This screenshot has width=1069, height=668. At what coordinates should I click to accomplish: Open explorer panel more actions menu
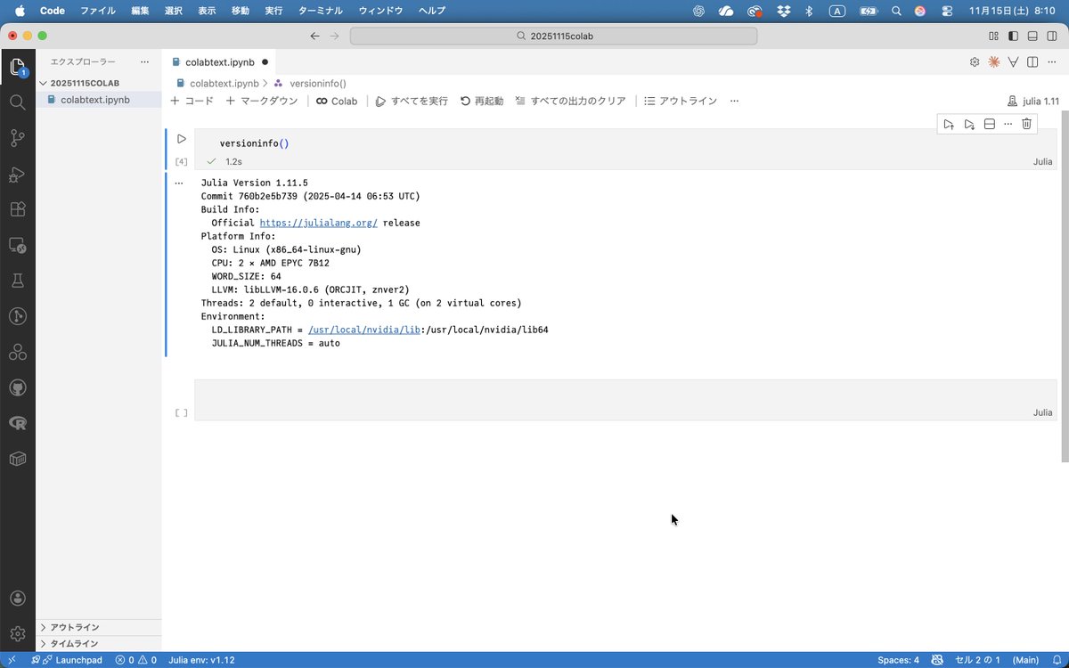[144, 61]
